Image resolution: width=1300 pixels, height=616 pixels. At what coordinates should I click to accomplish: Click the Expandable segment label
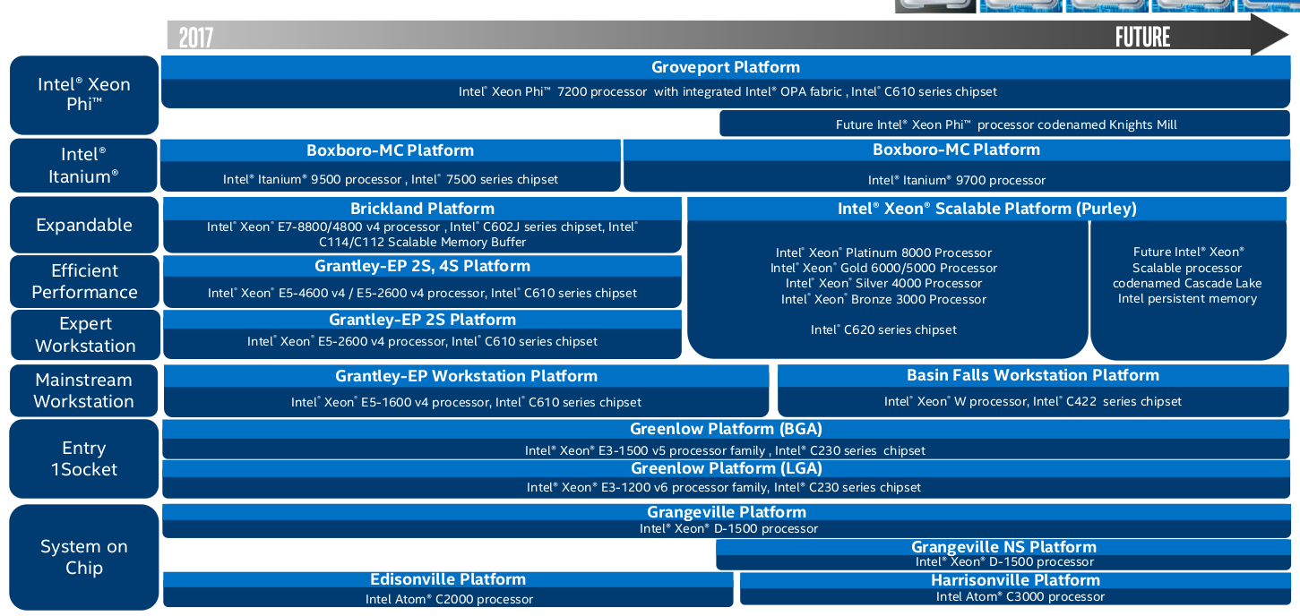click(84, 225)
